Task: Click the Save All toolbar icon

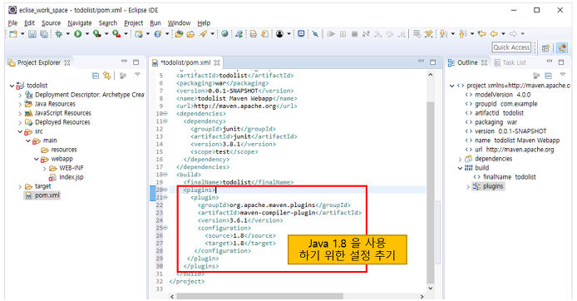Action: point(44,34)
